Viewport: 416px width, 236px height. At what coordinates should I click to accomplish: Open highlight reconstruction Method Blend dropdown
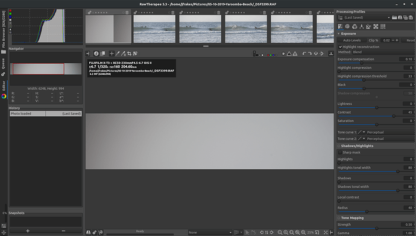pos(383,52)
